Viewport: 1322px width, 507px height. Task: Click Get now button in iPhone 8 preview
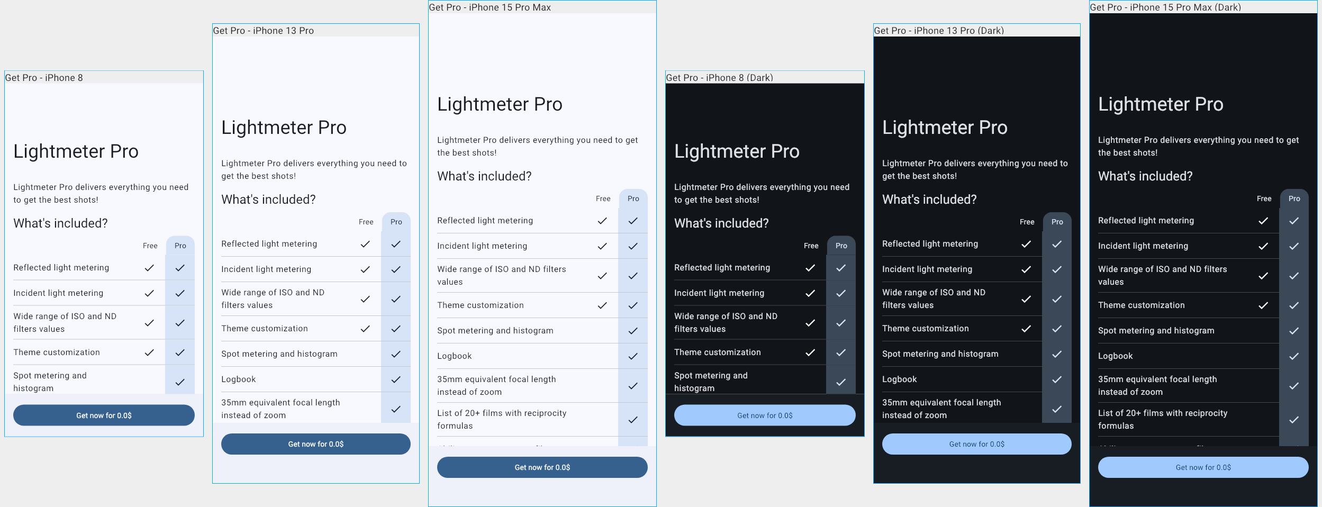pos(104,415)
